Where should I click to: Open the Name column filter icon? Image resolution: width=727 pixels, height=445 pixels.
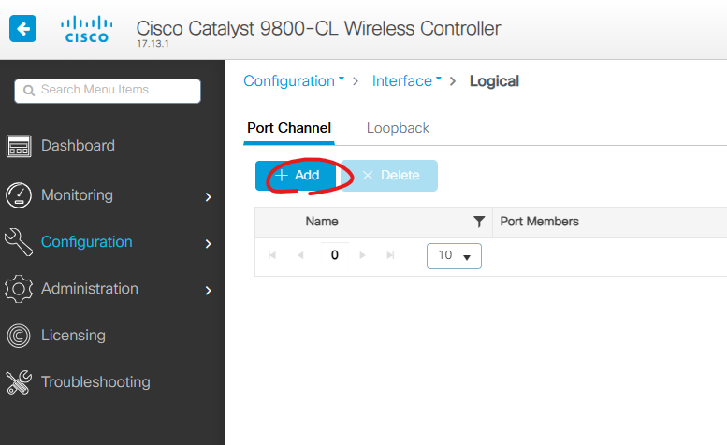click(x=479, y=222)
